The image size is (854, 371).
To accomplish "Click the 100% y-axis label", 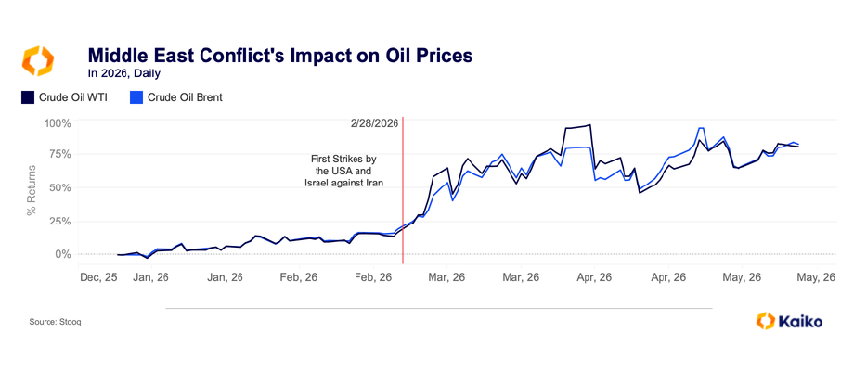I will tap(58, 123).
